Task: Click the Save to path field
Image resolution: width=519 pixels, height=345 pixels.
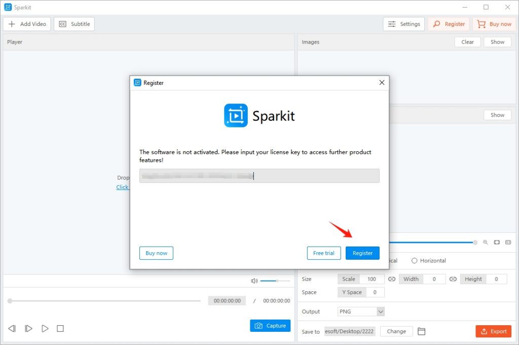Action: (350, 331)
